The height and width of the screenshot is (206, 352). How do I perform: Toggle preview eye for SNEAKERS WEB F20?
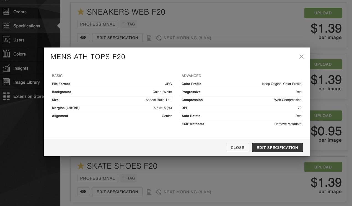coord(83,38)
